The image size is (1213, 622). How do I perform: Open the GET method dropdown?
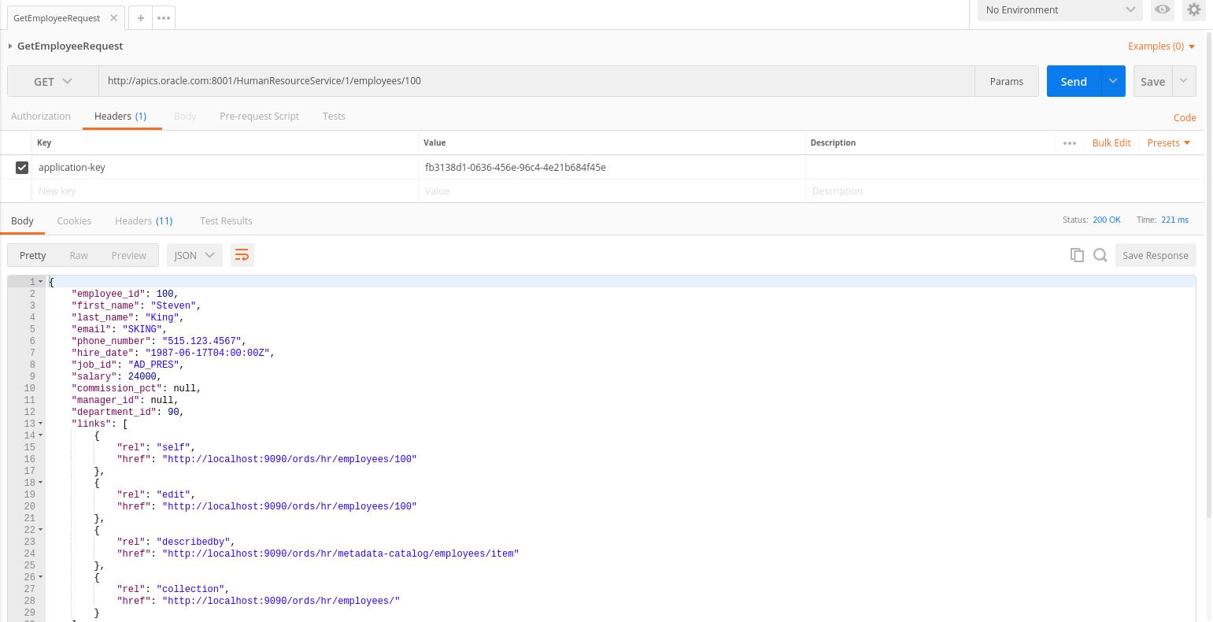coord(53,81)
